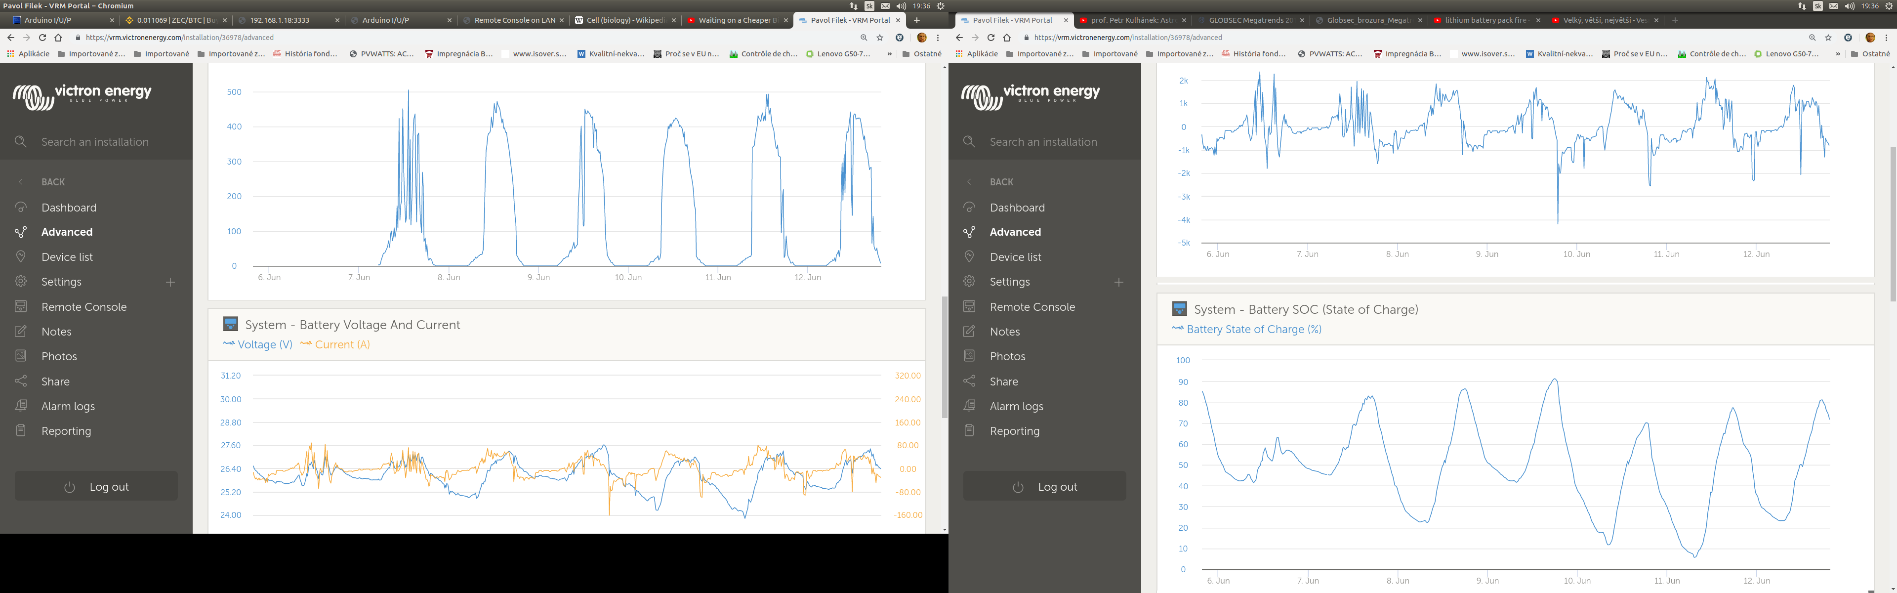Image resolution: width=1897 pixels, height=593 pixels.
Task: Open Reporting in the left window sidebar
Action: coord(66,431)
